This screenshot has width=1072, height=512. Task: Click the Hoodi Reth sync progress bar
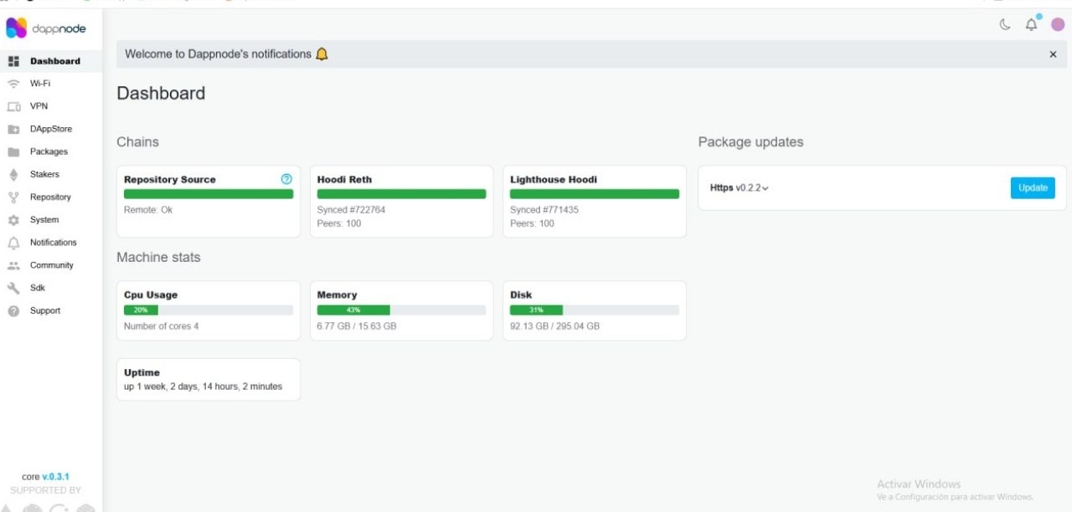click(x=401, y=194)
